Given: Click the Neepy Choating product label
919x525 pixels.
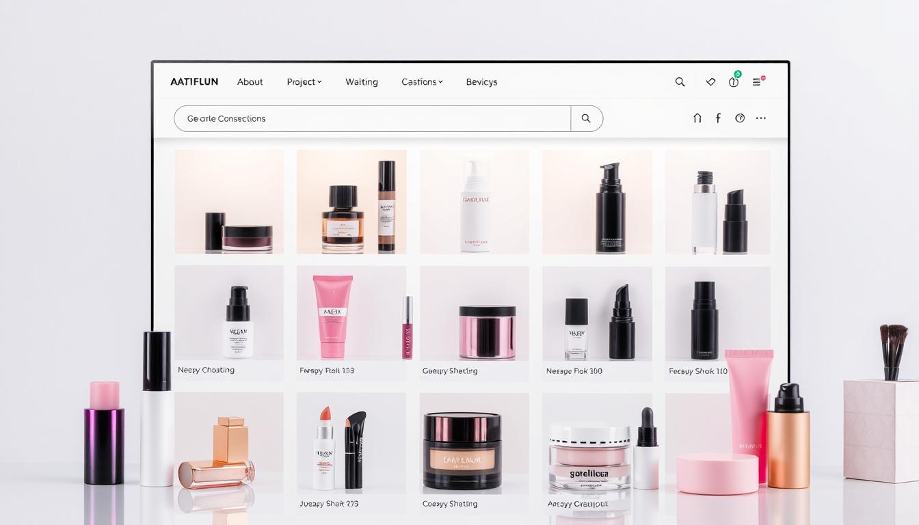Looking at the screenshot, I should point(206,370).
